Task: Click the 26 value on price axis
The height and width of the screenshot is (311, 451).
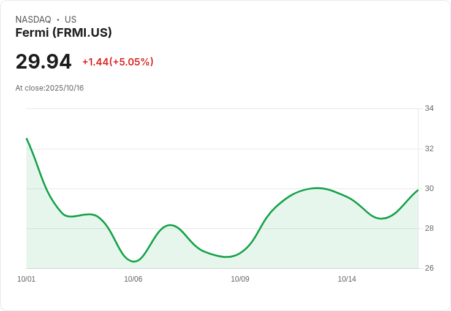Action: 429,268
